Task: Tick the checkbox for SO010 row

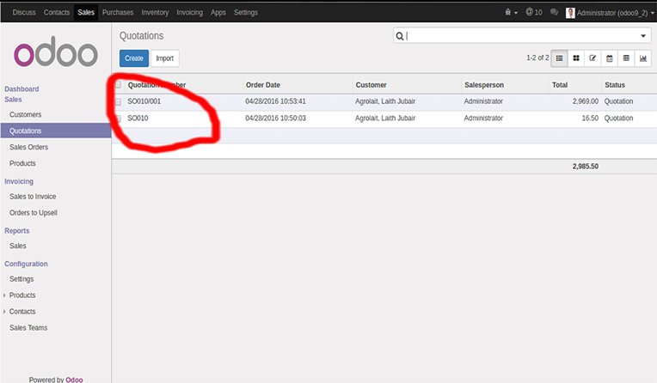Action: (x=118, y=119)
